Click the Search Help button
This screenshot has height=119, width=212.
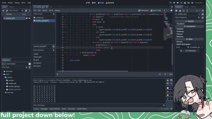click(x=156, y=10)
